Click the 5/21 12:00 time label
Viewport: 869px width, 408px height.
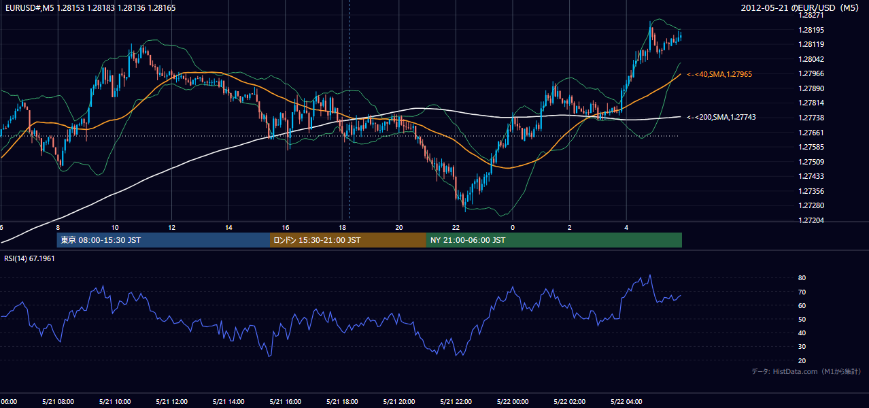[x=171, y=402]
